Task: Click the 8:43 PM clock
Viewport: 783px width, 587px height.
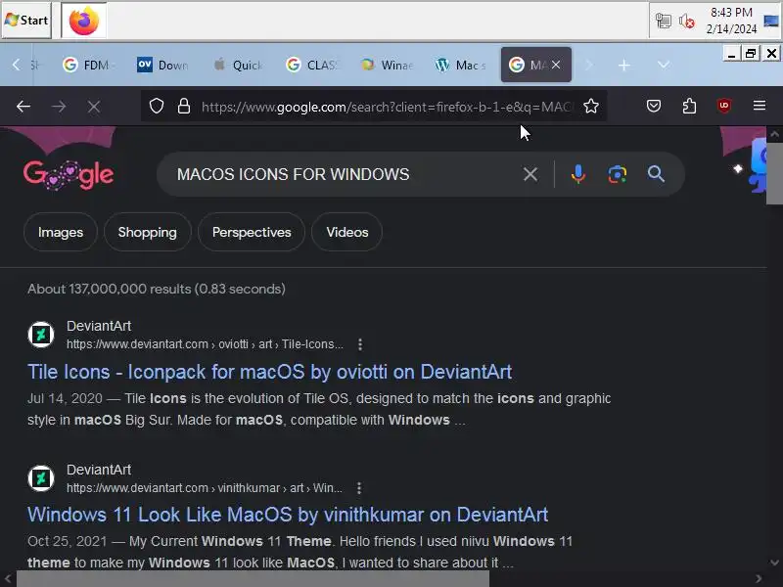Action: point(731,21)
